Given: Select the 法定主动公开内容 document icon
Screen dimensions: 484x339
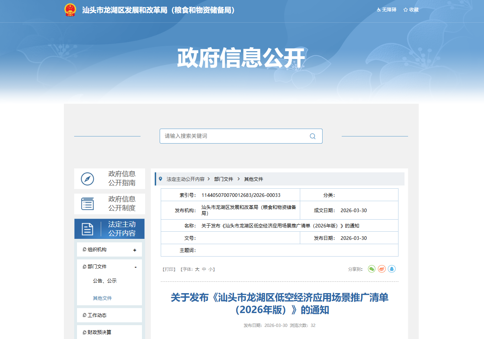Looking at the screenshot, I should (87, 229).
